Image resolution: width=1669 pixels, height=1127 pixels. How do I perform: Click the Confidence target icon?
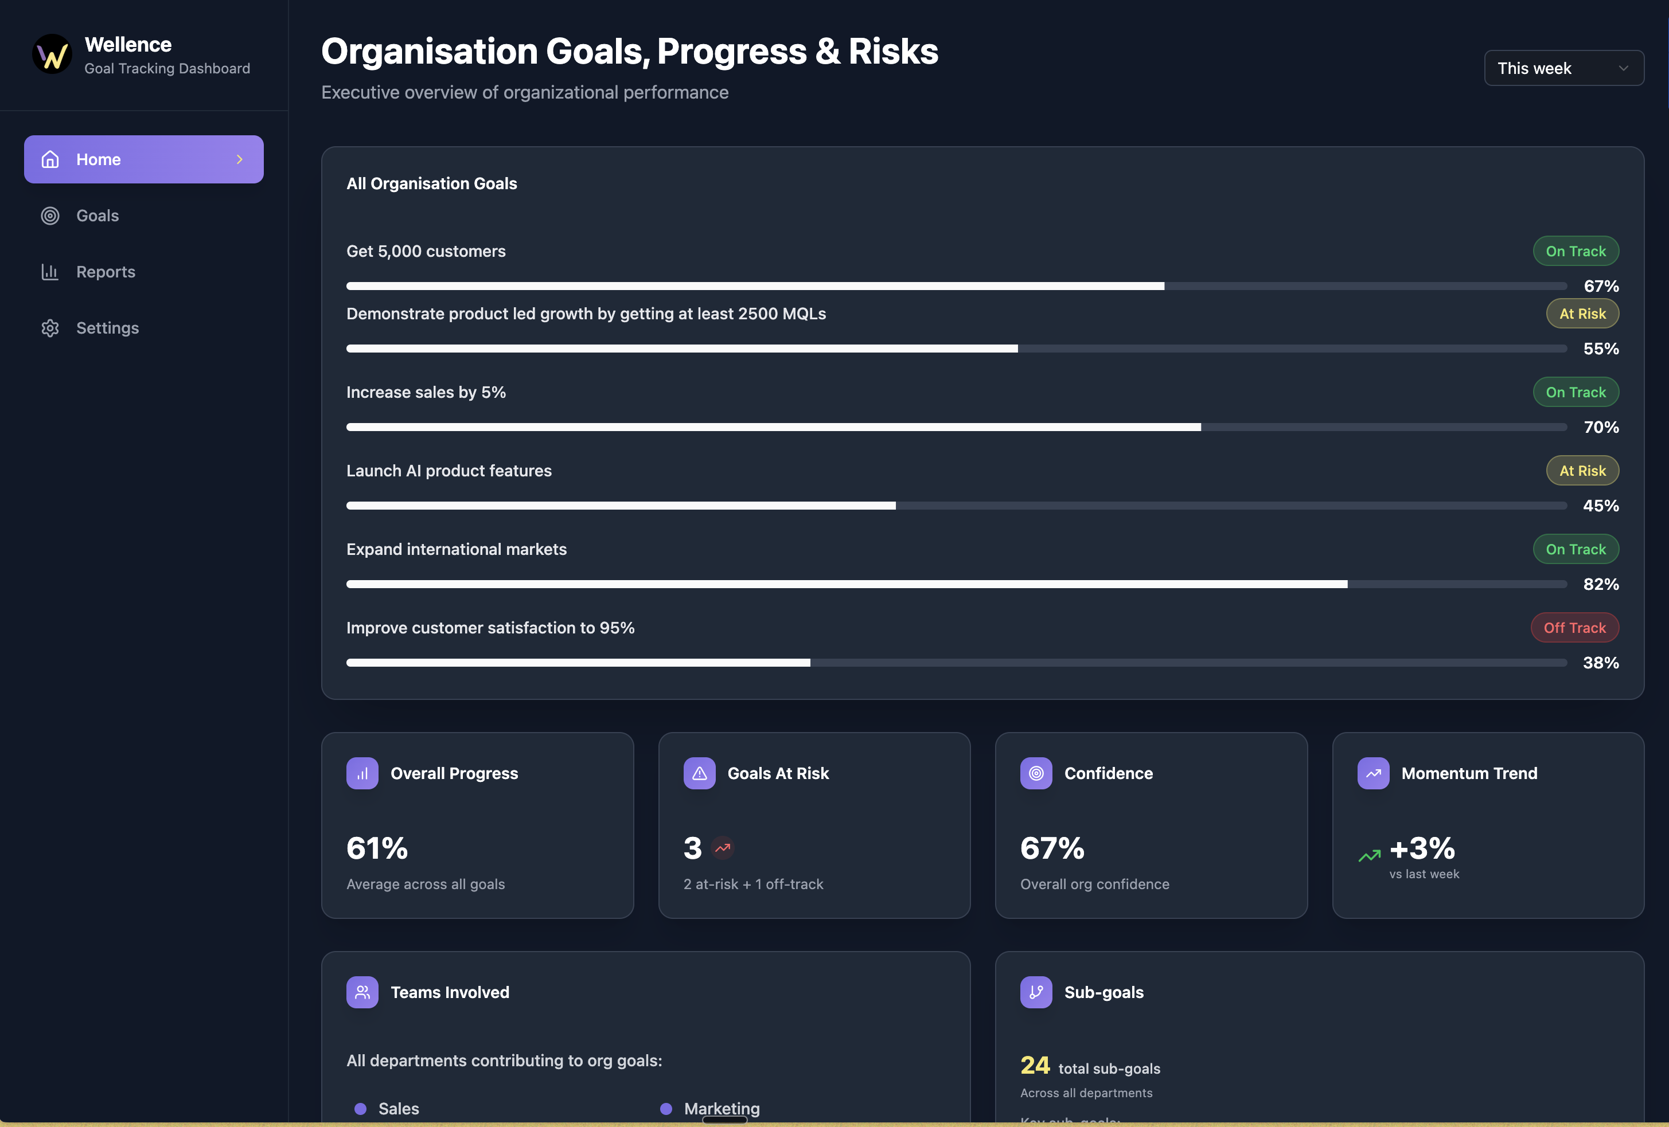click(1036, 773)
